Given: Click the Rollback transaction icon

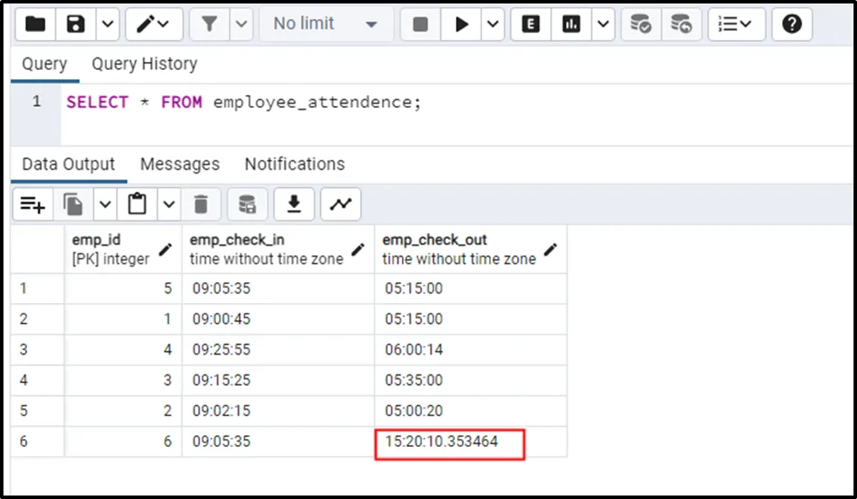Looking at the screenshot, I should (682, 24).
